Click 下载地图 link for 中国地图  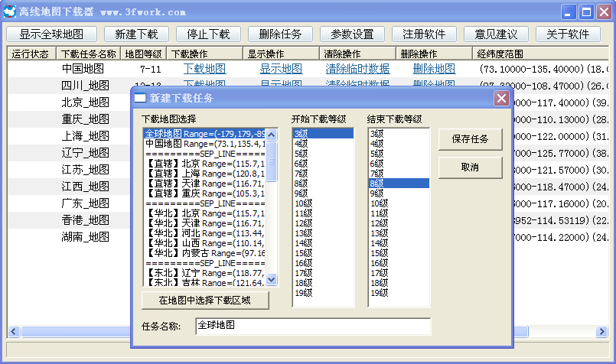click(x=204, y=69)
